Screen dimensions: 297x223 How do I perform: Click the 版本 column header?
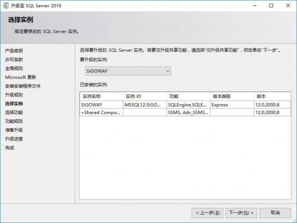272,96
